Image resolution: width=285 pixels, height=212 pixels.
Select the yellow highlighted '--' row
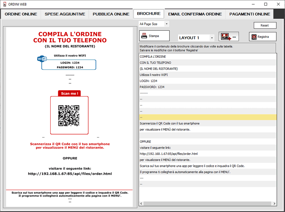coord(208,117)
